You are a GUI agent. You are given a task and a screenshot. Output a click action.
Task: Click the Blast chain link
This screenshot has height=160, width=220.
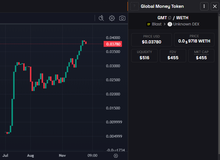(x=157, y=24)
